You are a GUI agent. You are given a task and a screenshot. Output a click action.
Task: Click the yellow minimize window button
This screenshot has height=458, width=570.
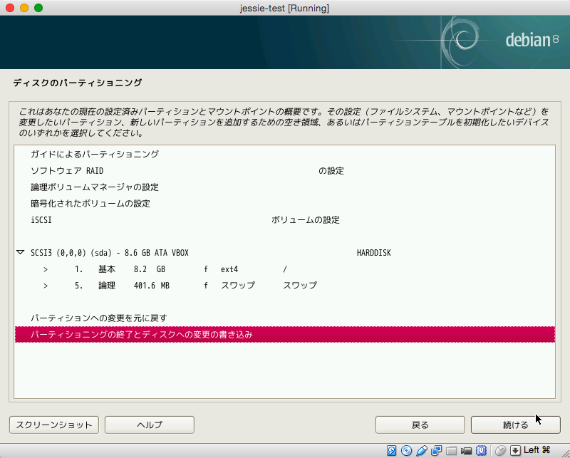coord(24,8)
